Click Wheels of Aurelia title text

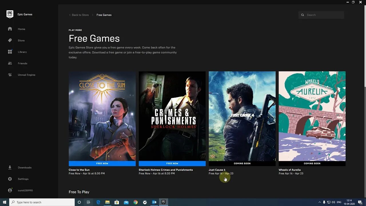[290, 170]
